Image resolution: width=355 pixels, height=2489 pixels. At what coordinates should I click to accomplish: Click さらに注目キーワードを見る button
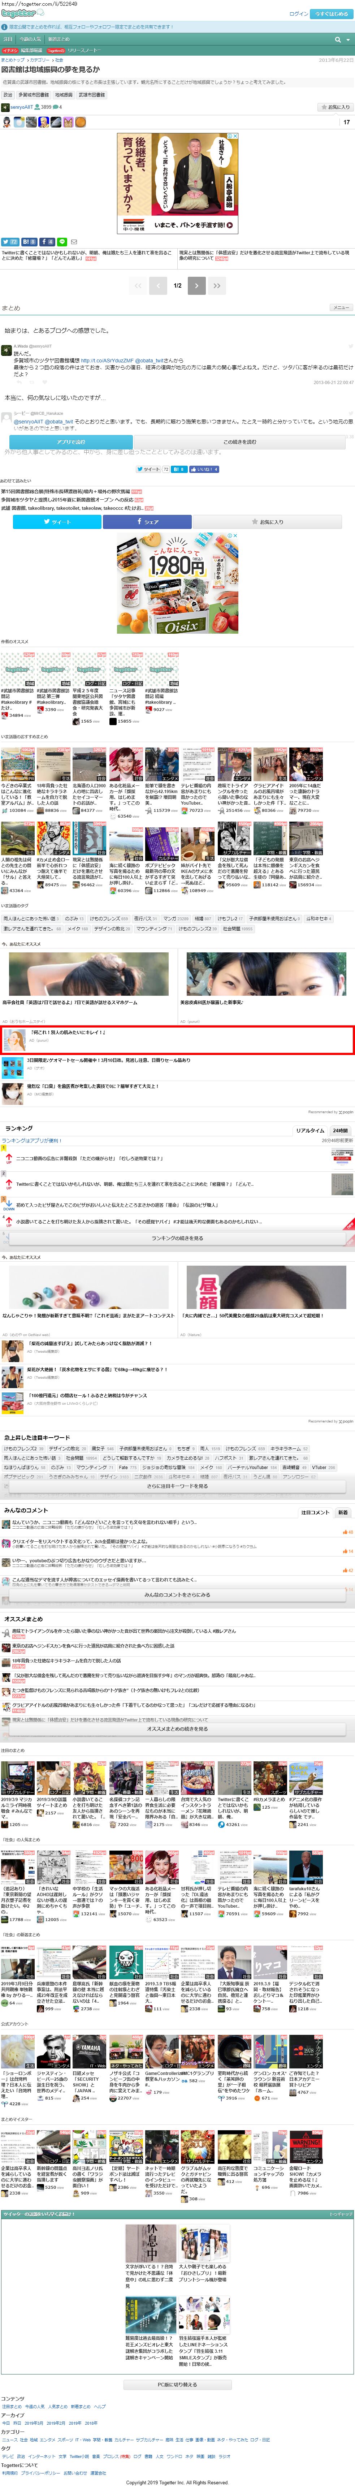[x=178, y=1486]
